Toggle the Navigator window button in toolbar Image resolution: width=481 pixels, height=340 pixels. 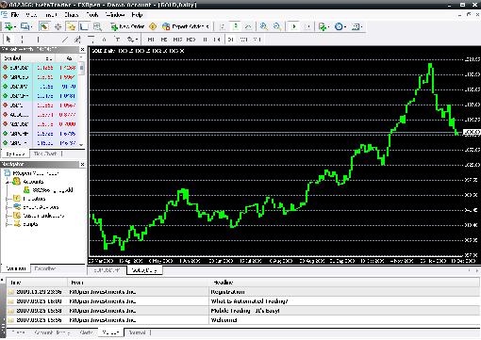tap(71, 26)
